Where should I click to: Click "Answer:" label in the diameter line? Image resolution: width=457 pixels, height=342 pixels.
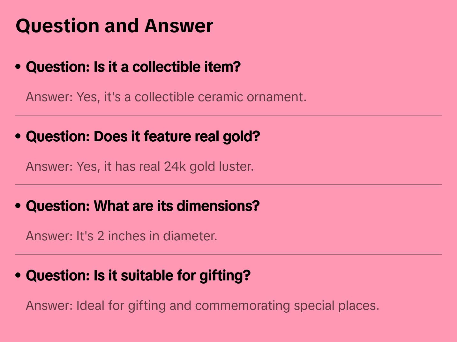point(49,236)
